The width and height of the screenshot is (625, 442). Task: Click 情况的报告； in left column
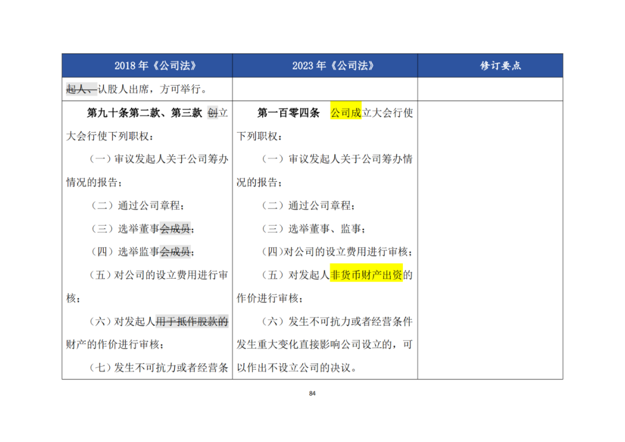pyautogui.click(x=94, y=182)
